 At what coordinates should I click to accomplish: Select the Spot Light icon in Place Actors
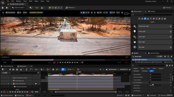[x=135, y=37]
